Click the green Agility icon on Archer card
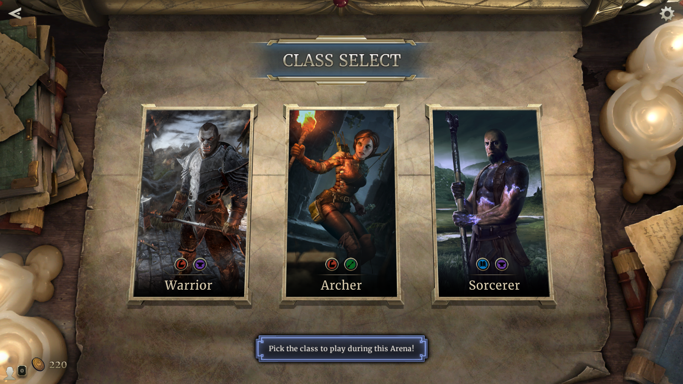 coord(351,265)
